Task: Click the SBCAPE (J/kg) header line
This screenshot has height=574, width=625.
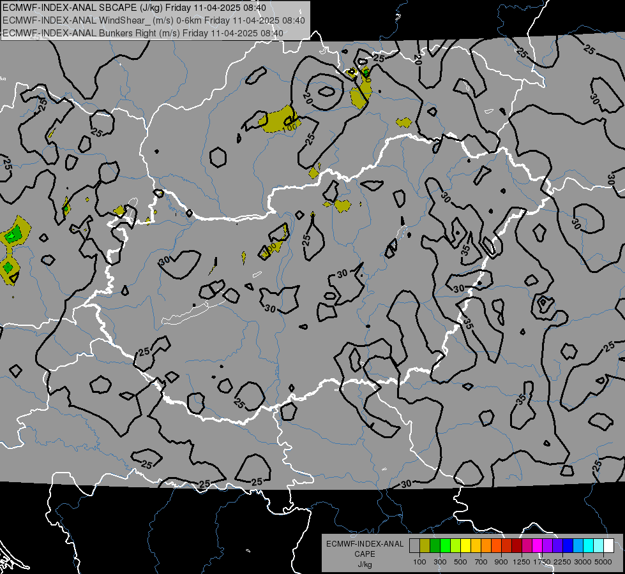Action: pyautogui.click(x=134, y=8)
